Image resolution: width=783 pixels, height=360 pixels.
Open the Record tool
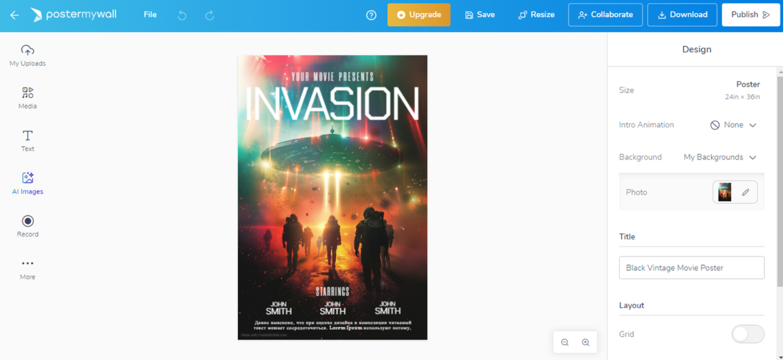click(28, 227)
